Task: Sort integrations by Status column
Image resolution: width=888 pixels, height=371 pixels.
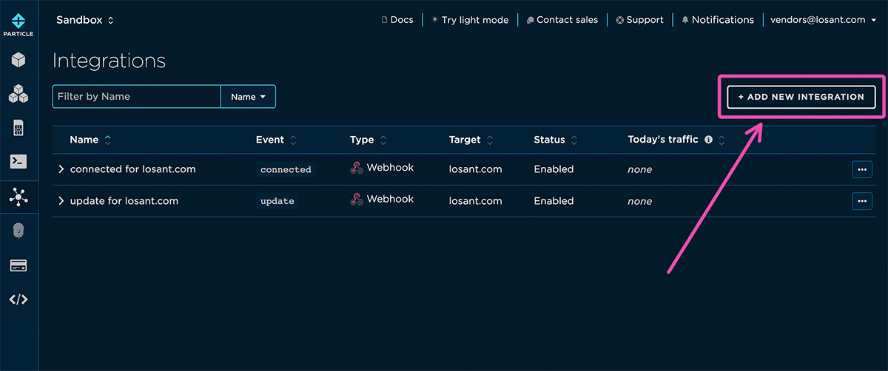Action: 556,140
